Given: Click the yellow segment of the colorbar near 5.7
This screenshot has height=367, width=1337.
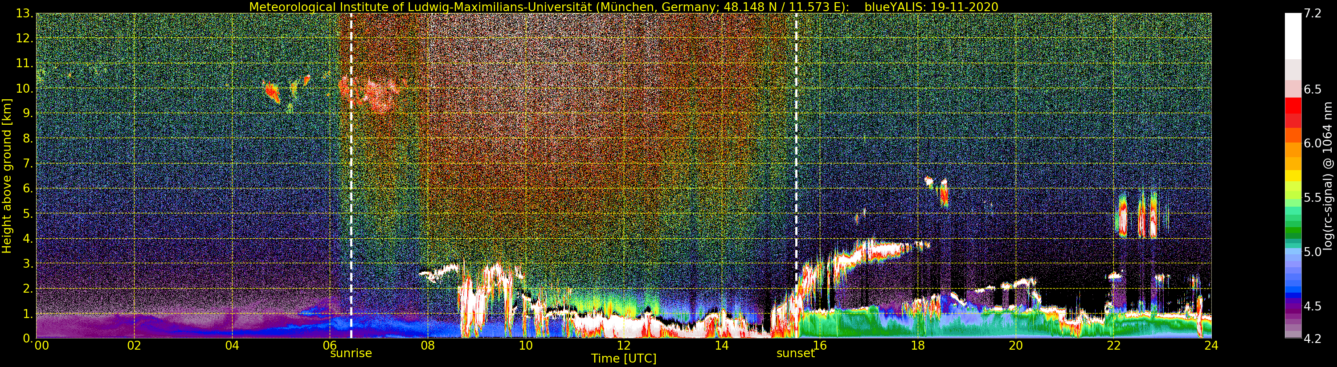Looking at the screenshot, I should (1293, 176).
